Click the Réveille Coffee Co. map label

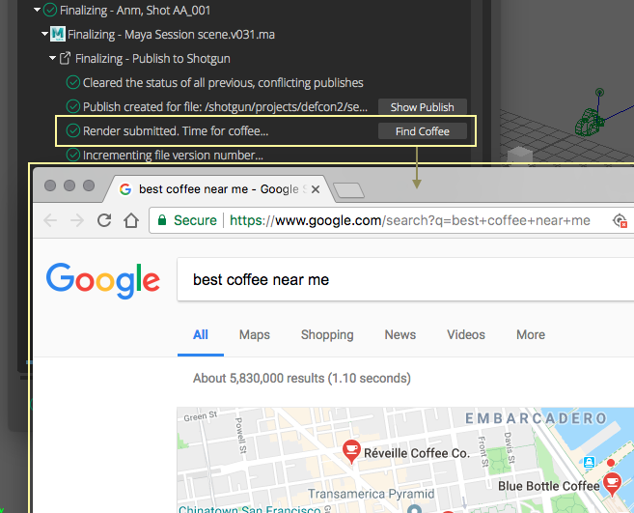point(417,453)
